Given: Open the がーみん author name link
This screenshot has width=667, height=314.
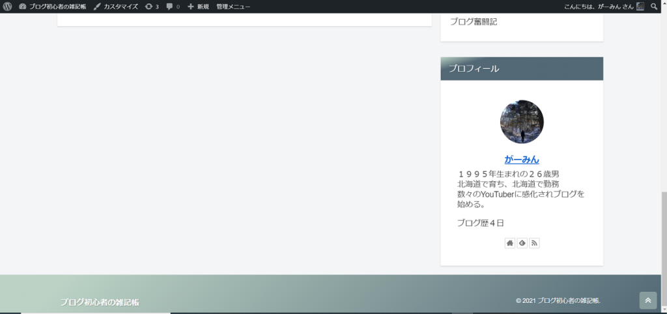Looking at the screenshot, I should click(x=522, y=160).
